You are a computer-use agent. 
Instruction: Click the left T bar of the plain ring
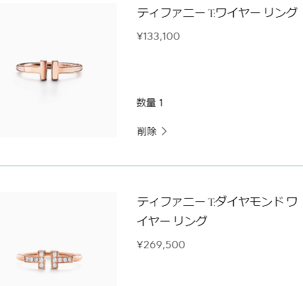pos(44,70)
